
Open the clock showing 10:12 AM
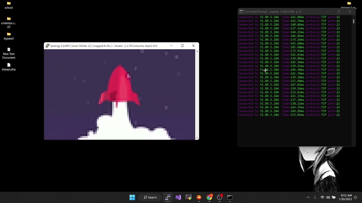[x=346, y=197]
